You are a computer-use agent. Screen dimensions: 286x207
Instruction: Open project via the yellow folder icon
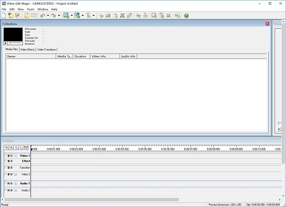tap(11, 15)
